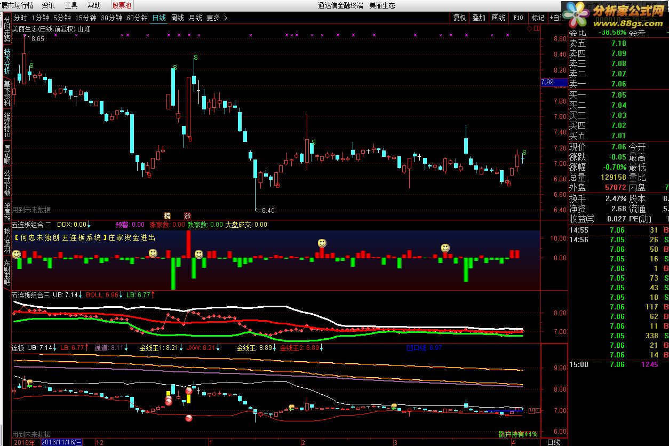
Task: Select the 买一 7.05 order book row
Action: click(x=618, y=95)
